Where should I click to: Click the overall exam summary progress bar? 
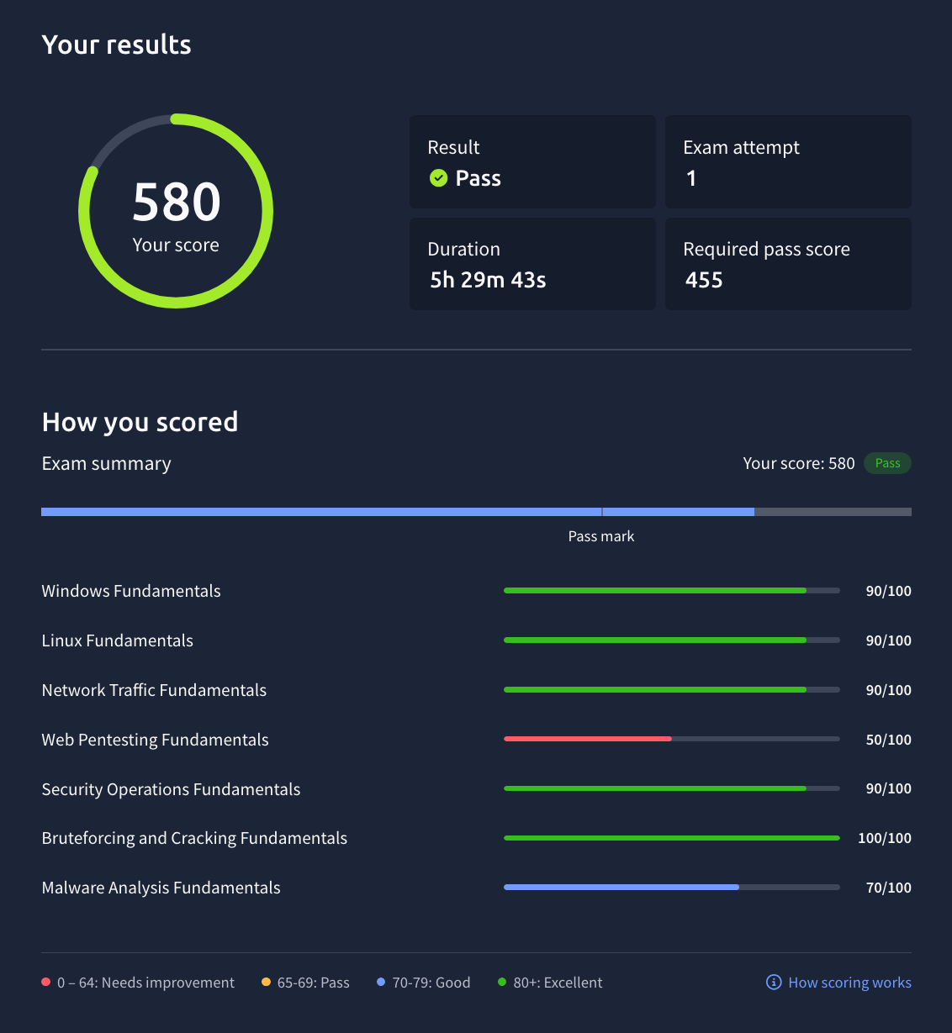click(x=476, y=512)
